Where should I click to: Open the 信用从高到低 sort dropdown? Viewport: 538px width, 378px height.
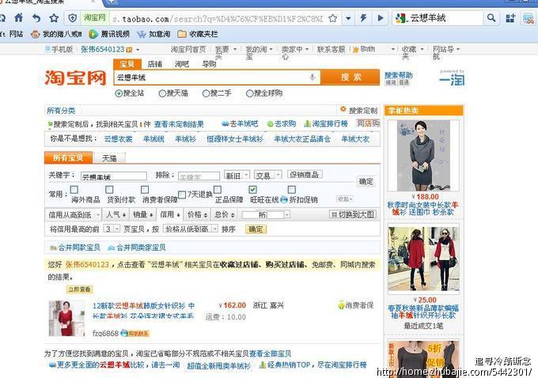73,215
